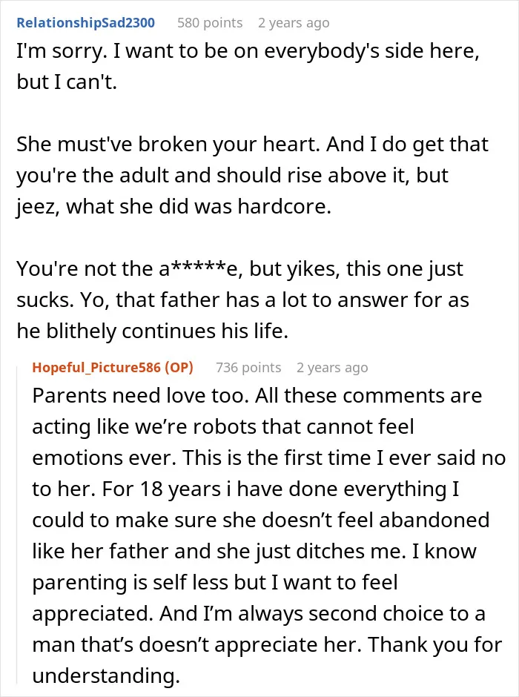This screenshot has width=519, height=697.
Task: Open the OP reply's 2 years ago timestamp
Action: click(x=332, y=368)
